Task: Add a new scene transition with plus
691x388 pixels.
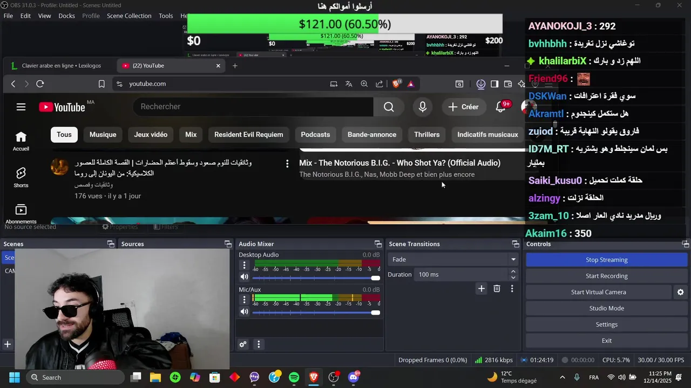Action: click(x=481, y=289)
